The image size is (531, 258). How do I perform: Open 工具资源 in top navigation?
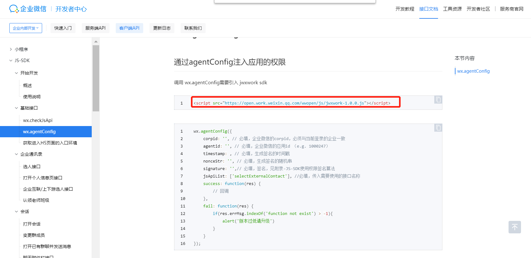[x=452, y=9]
